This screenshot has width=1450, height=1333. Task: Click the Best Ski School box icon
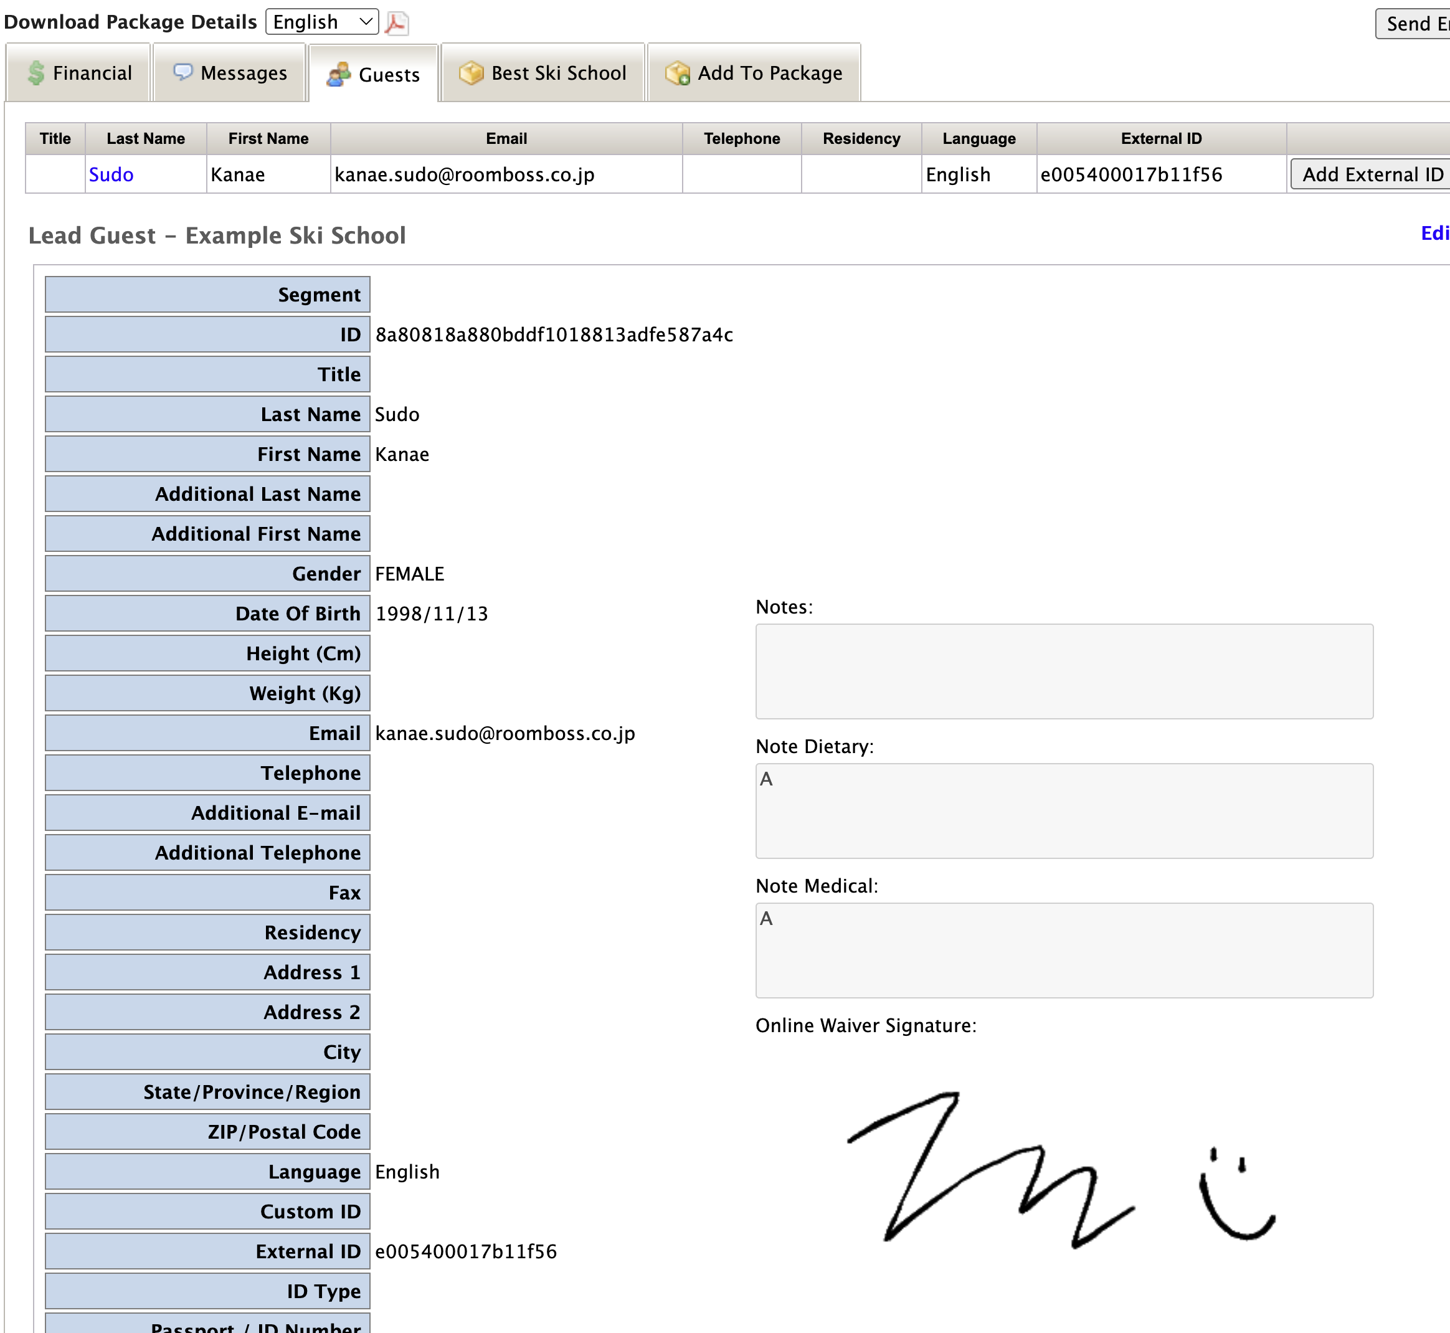coord(471,73)
